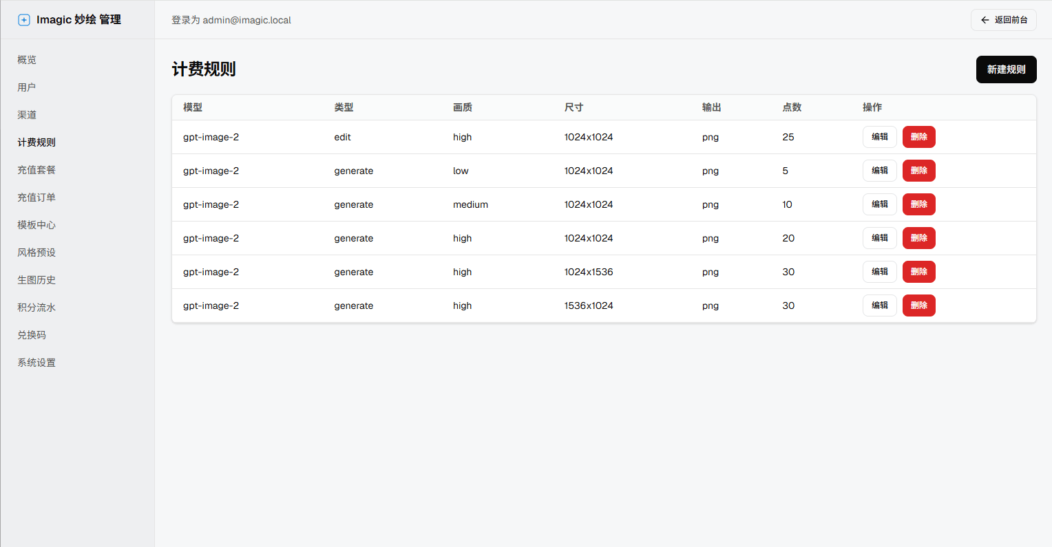Delete the generate low rule
This screenshot has height=547, width=1052.
tap(919, 171)
